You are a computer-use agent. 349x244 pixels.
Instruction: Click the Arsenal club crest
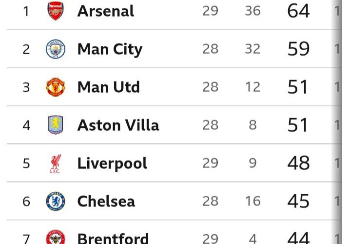(x=55, y=11)
